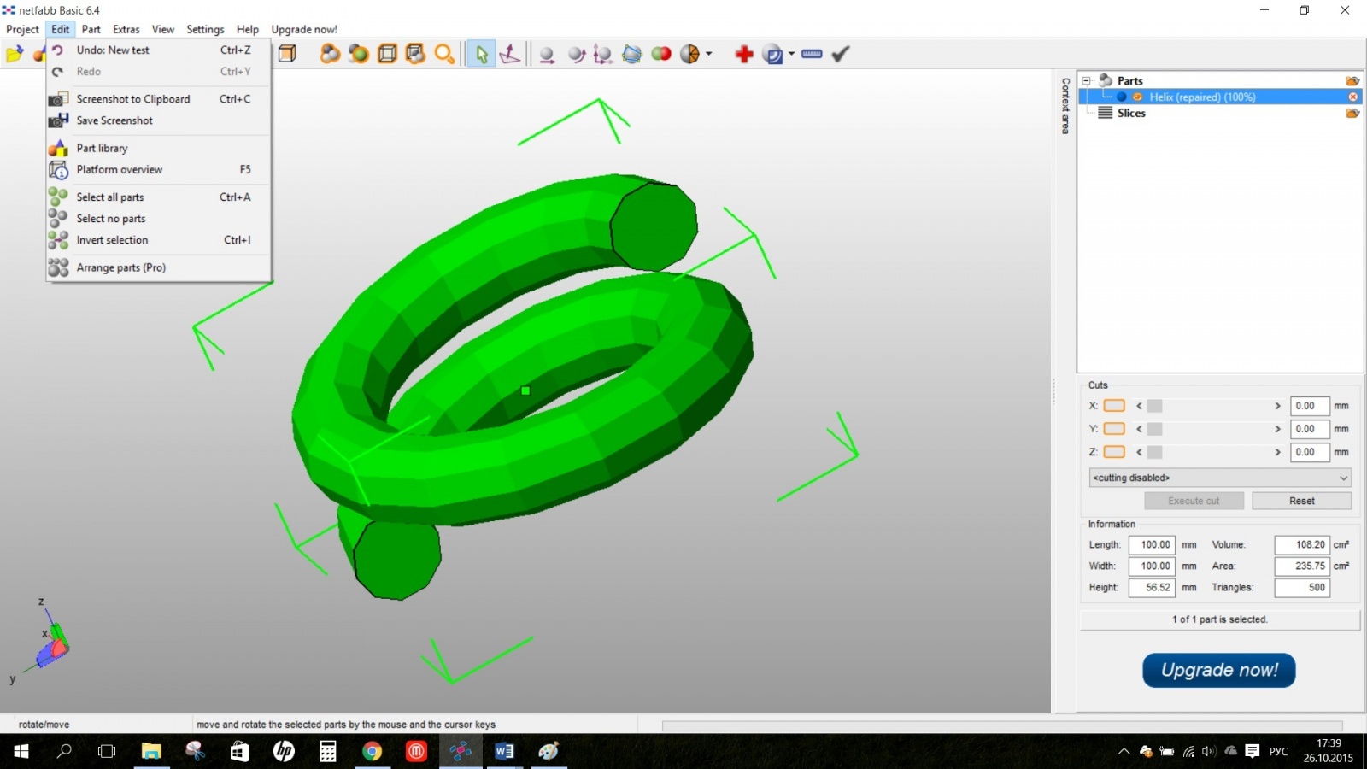Toggle the Y cut plane checkbox
Screen dimensions: 1367x769
click(x=1114, y=429)
